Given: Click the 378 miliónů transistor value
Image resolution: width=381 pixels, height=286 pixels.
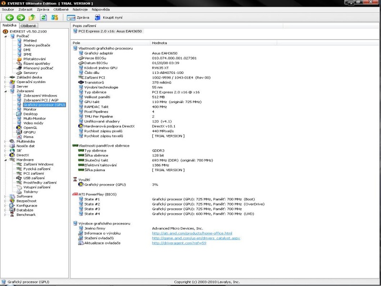Looking at the screenshot, I should 161,82.
